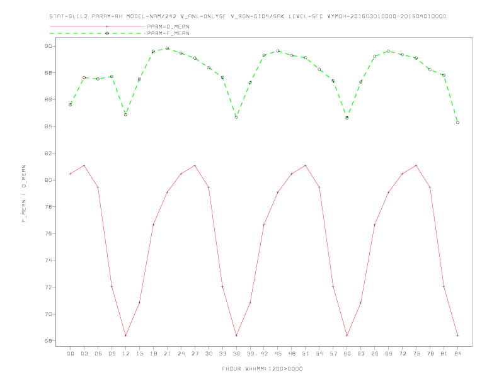
Task: Click the x-axis tick label 30
Action: pos(209,354)
